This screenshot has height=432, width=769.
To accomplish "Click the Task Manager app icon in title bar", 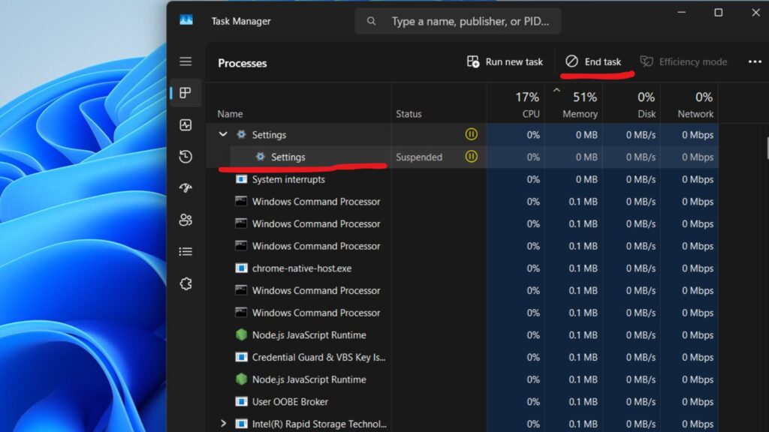I will (x=186, y=20).
